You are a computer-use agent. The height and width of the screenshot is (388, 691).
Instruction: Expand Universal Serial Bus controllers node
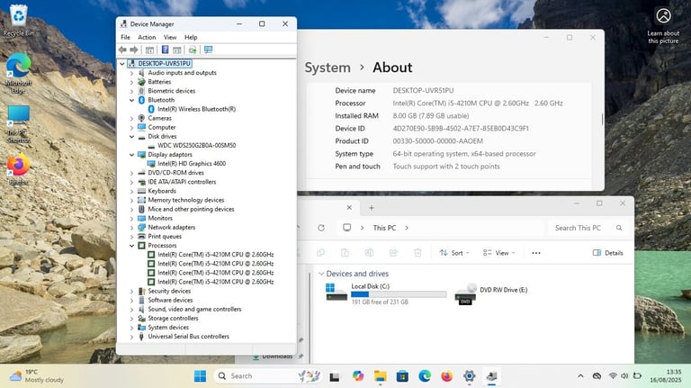131,337
